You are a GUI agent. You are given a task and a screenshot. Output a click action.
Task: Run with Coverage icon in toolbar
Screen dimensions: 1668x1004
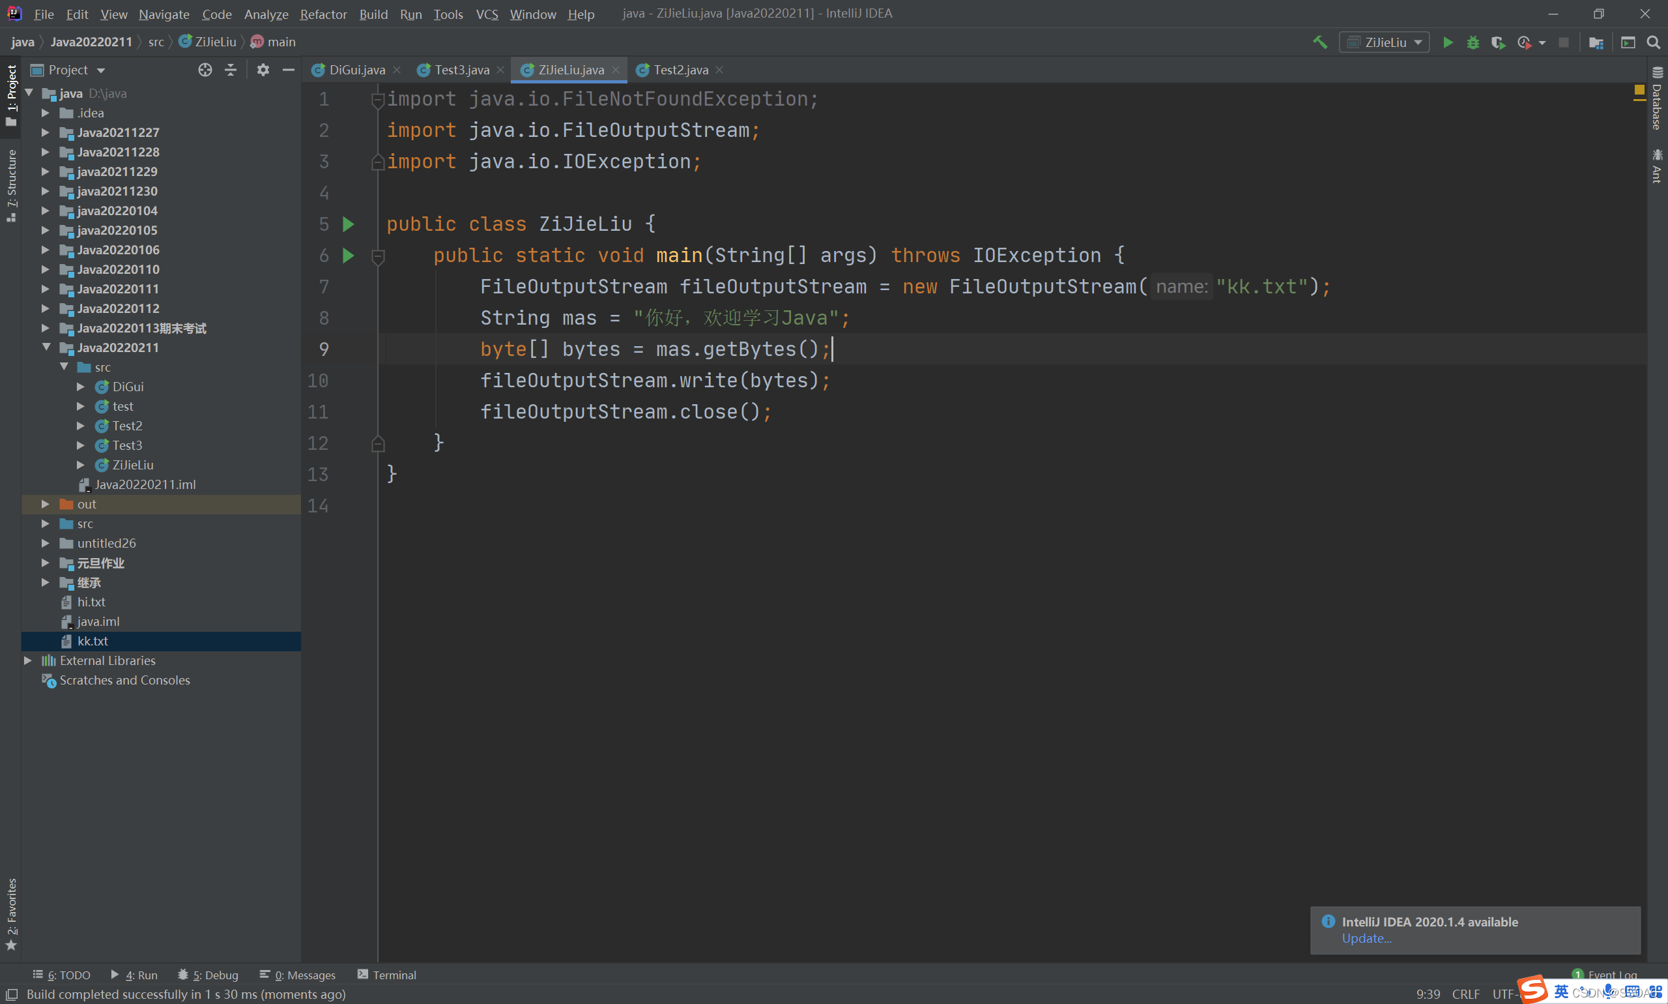1499,42
